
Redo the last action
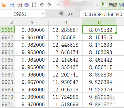pos(49,5)
